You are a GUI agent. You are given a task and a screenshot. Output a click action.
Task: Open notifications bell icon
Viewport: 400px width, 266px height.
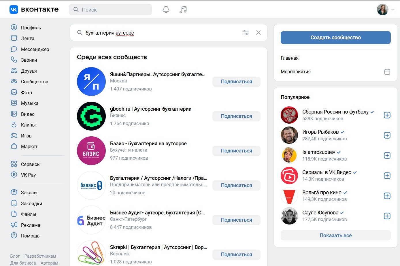166,10
